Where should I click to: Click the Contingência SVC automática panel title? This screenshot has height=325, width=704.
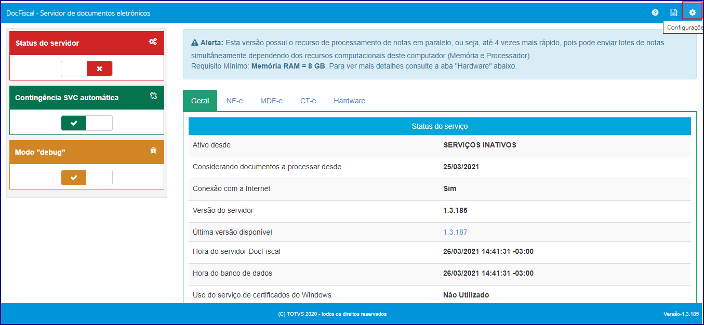pos(67,98)
